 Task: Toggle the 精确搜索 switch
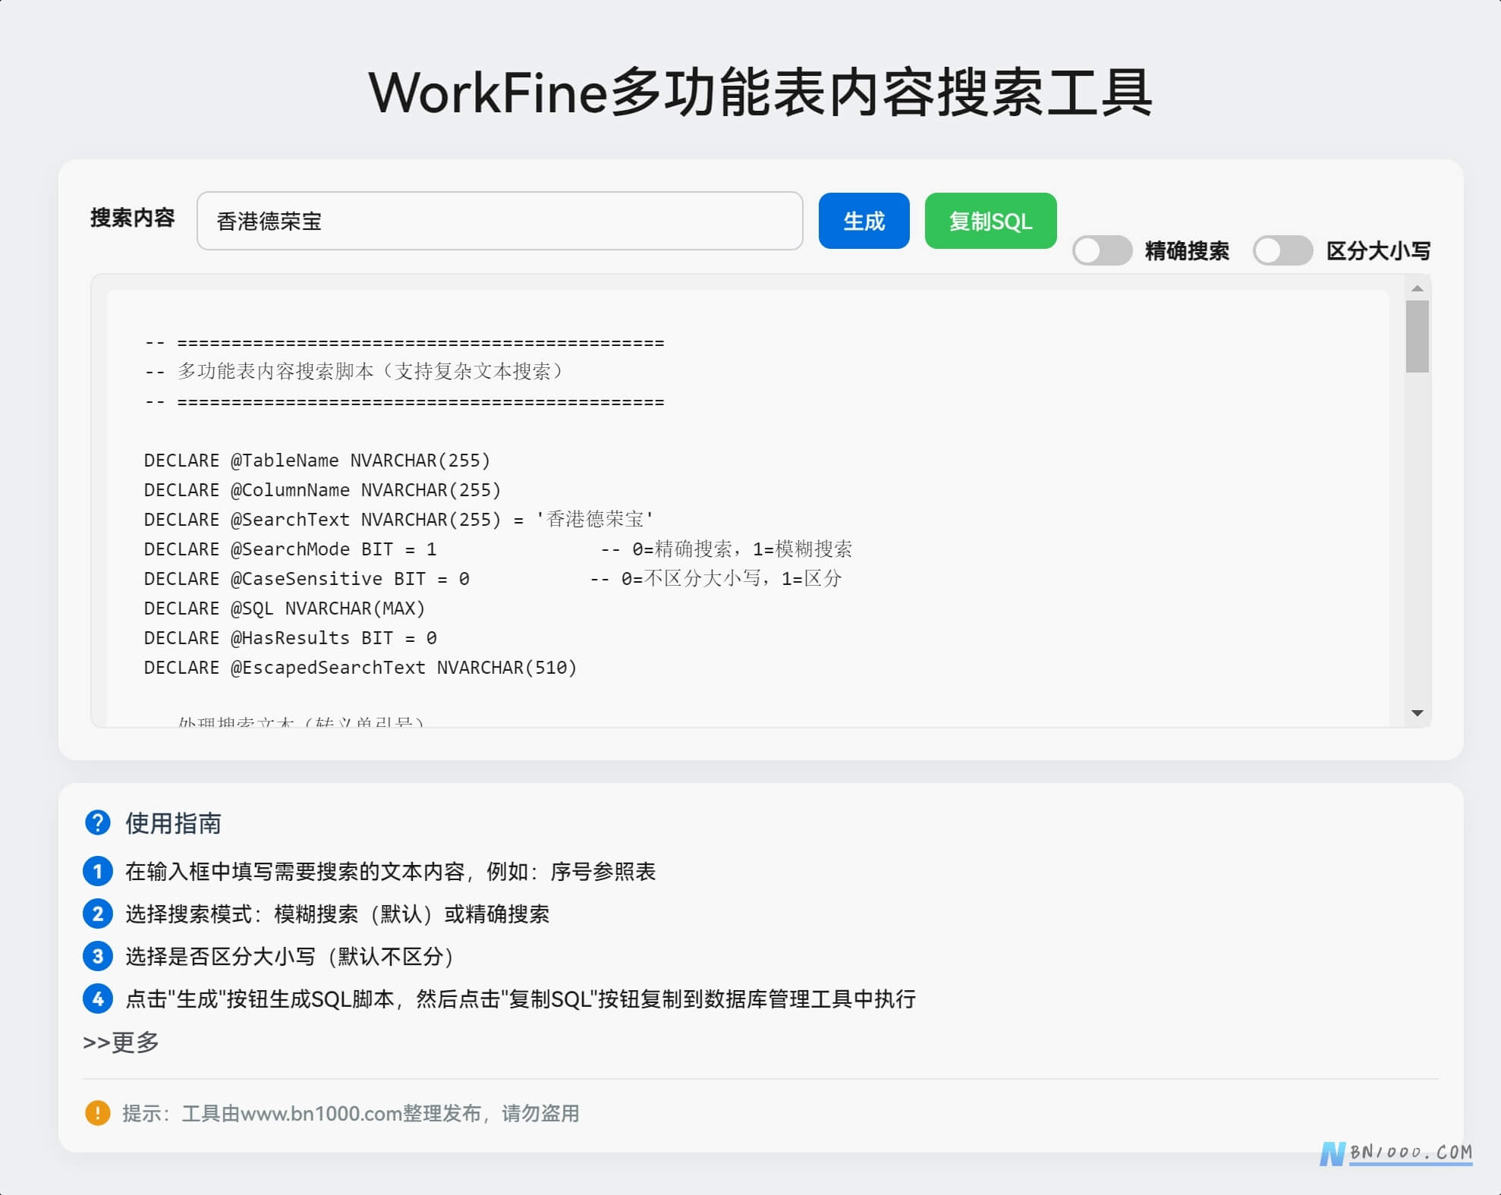click(x=1102, y=250)
